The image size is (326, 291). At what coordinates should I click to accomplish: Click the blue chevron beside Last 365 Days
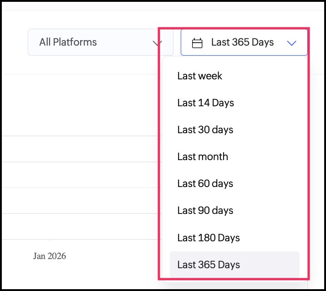coord(292,43)
